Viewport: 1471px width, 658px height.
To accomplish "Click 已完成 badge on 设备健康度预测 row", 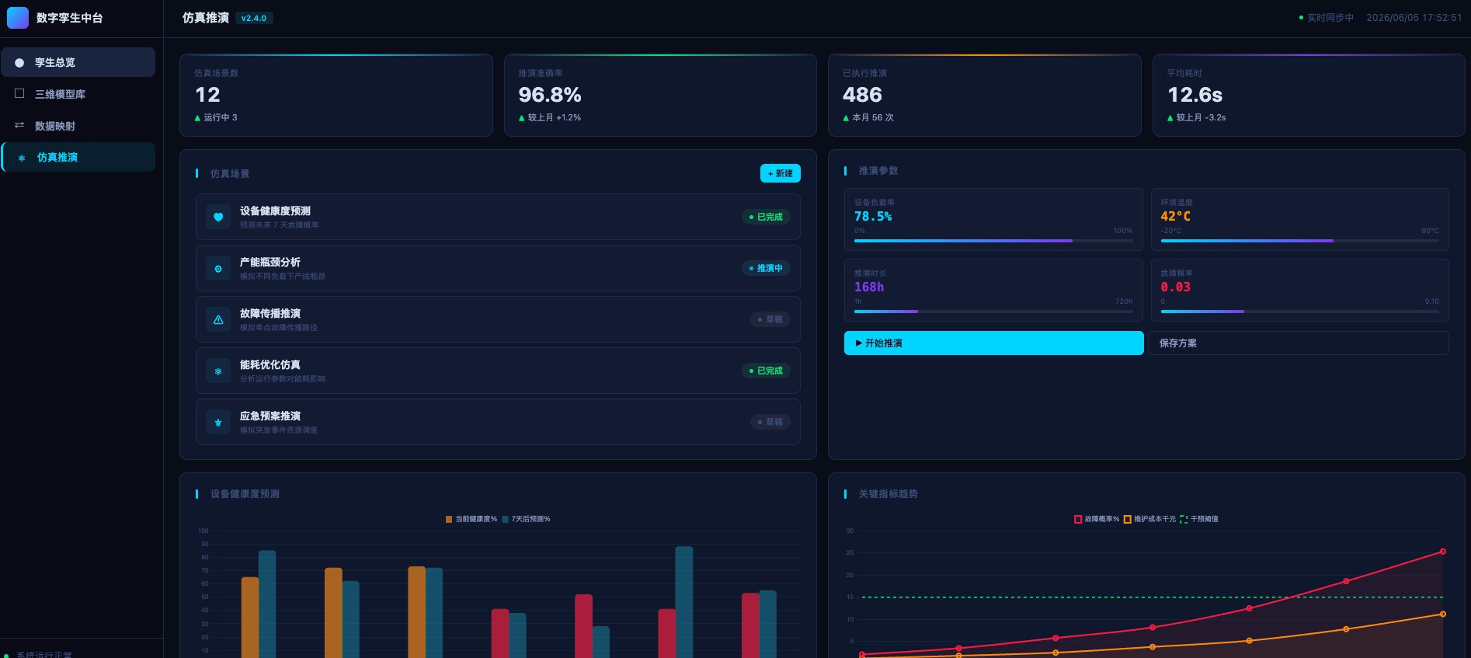I will (766, 218).
